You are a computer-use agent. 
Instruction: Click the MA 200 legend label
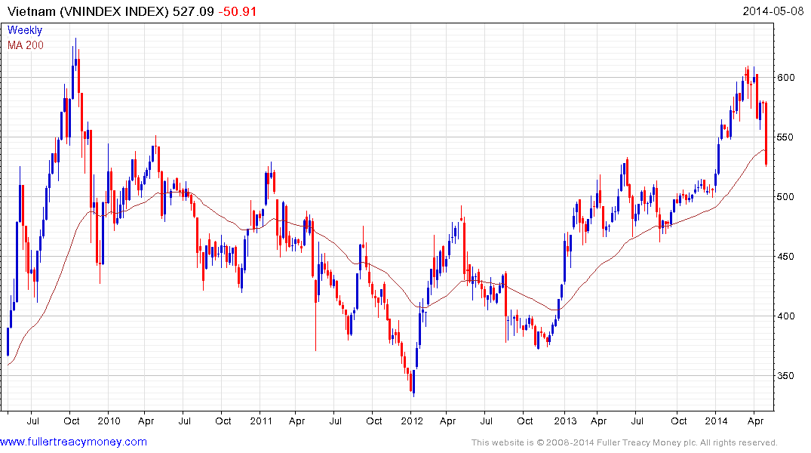coord(26,45)
